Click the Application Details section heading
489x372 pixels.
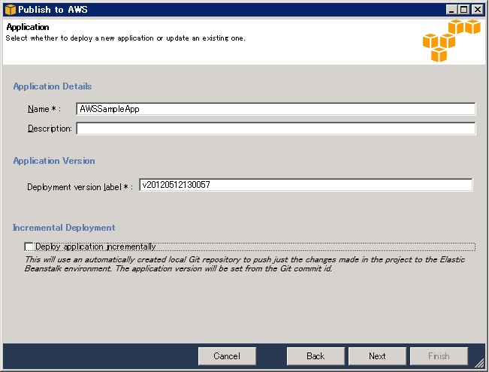(53, 86)
